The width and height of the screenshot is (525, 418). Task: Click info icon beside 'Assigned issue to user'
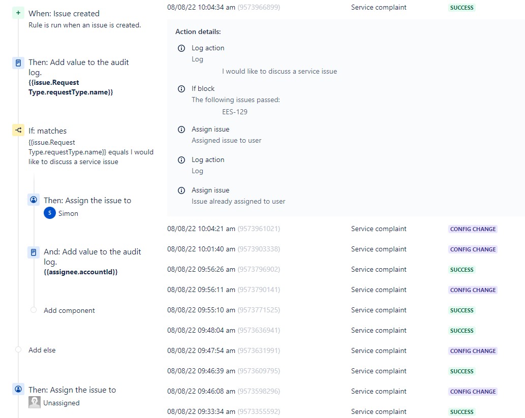[181, 130]
